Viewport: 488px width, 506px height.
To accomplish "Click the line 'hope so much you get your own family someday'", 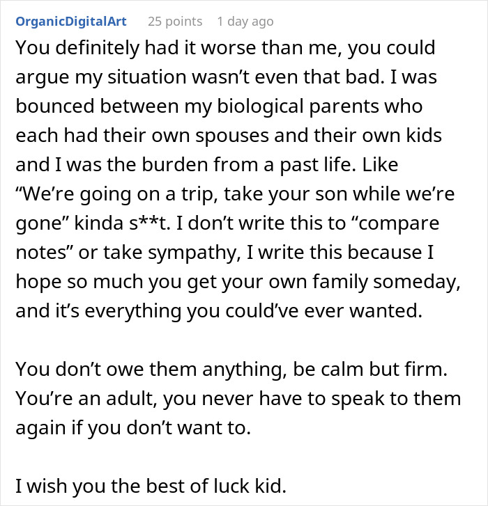I will coord(238,282).
